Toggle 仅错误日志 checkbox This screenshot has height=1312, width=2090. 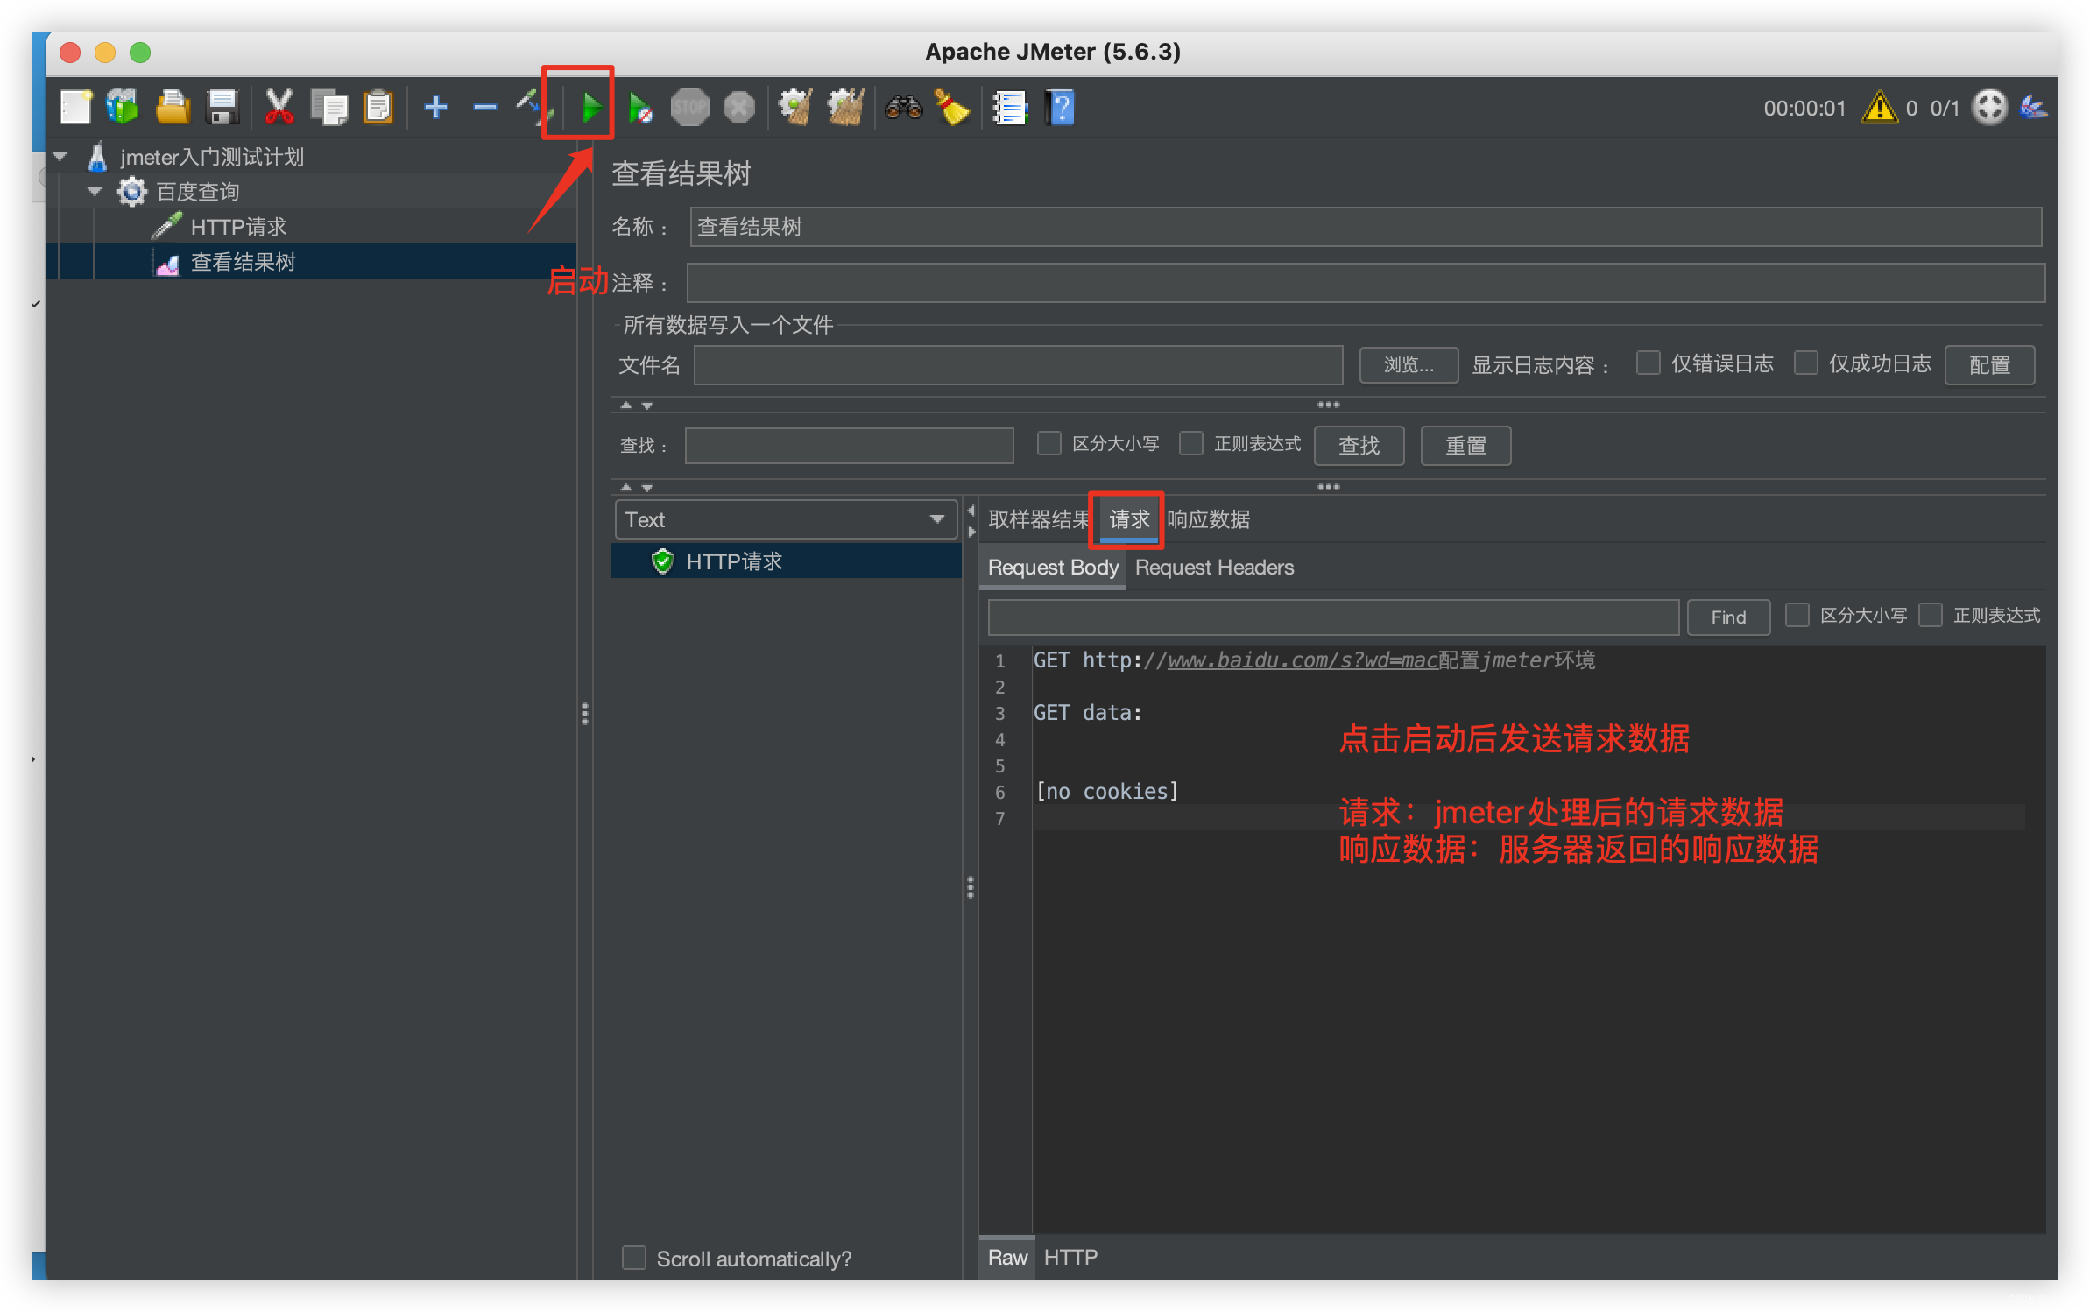[1653, 364]
